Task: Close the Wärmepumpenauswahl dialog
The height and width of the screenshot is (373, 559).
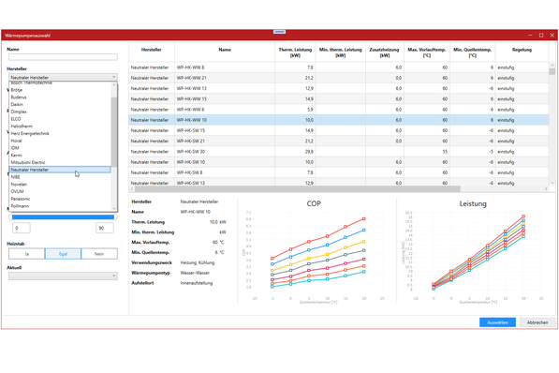Action: (x=552, y=36)
